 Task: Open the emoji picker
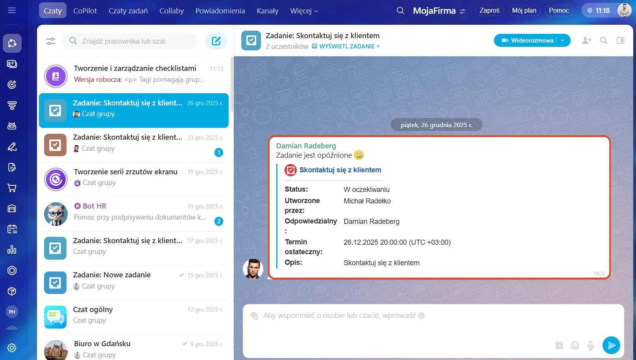[x=575, y=345]
